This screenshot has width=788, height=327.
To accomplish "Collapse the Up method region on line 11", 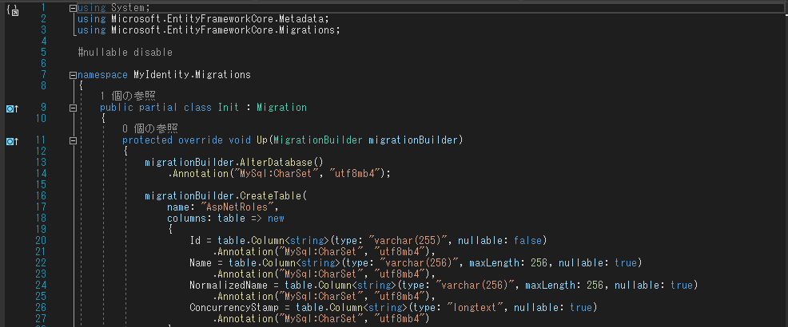I will pyautogui.click(x=73, y=141).
